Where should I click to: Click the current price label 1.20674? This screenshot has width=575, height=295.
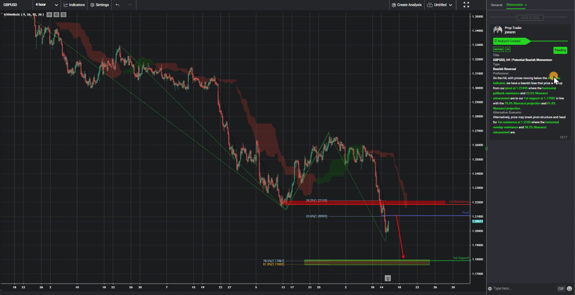478,221
